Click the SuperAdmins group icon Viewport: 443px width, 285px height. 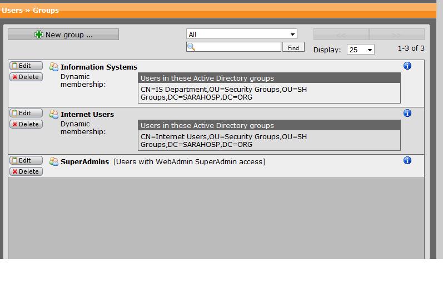click(x=54, y=161)
